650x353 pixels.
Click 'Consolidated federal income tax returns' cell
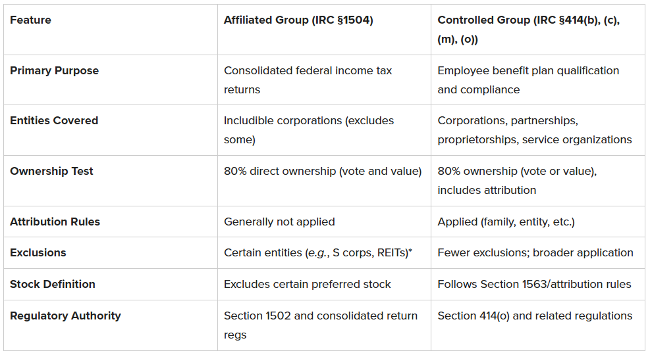pos(308,80)
